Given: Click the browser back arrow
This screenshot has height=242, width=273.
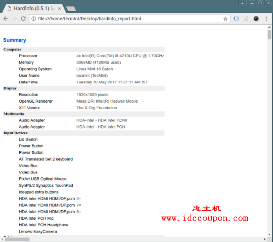Looking at the screenshot, I should click(x=5, y=19).
